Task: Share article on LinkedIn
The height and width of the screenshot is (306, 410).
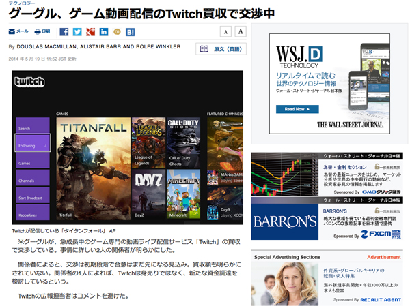Action: click(104, 31)
